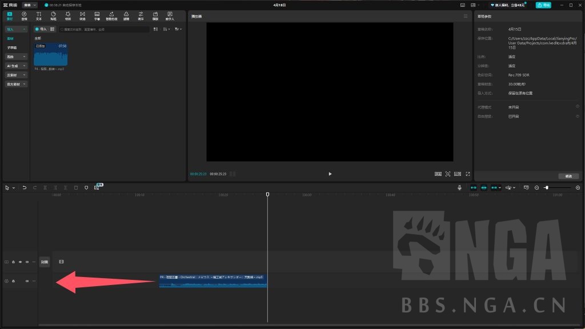Expand the AI 生成 sidebar dropdown

tap(16, 66)
